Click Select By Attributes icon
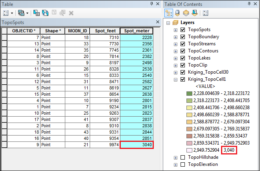 [x=37, y=13]
